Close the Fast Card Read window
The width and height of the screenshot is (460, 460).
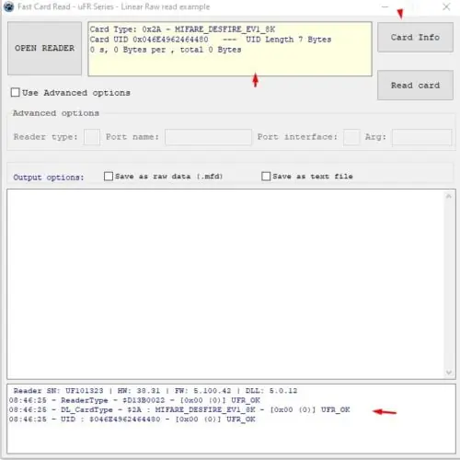point(446,6)
